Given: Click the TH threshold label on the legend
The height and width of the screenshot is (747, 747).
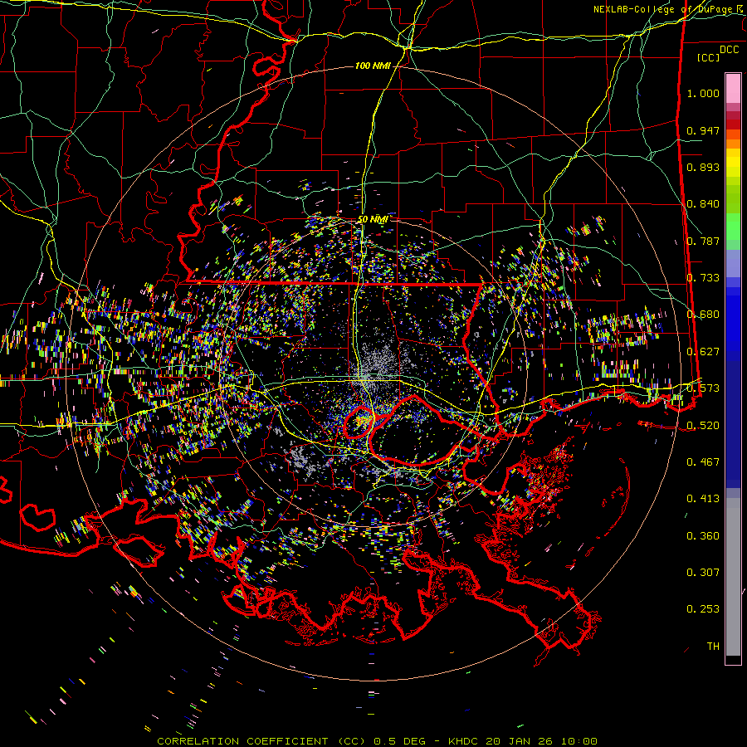Looking at the screenshot, I should click(713, 647).
